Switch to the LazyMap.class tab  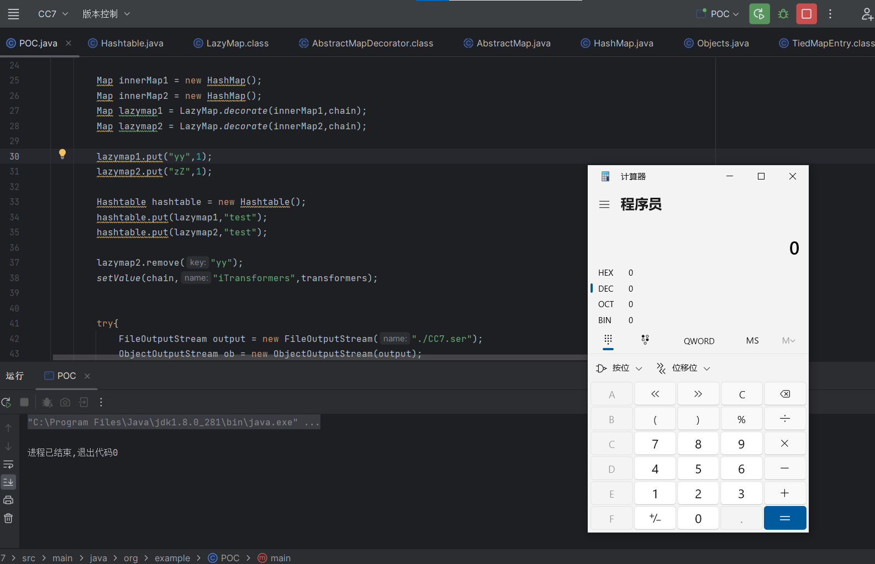231,43
